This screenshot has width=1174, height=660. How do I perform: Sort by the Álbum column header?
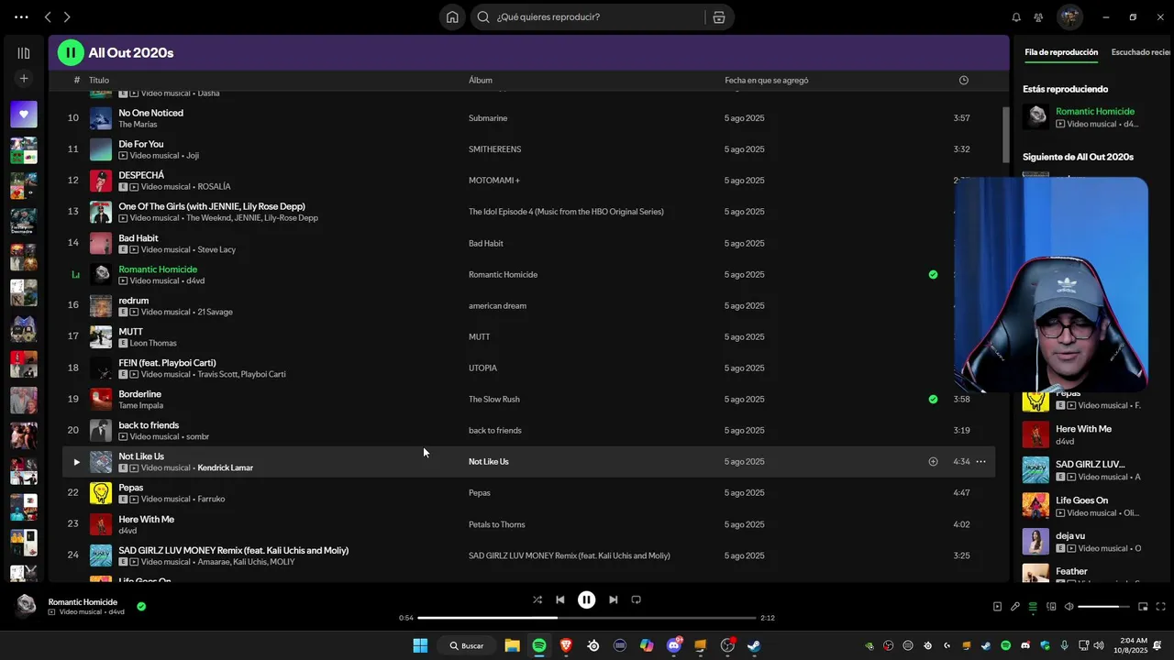click(x=481, y=81)
